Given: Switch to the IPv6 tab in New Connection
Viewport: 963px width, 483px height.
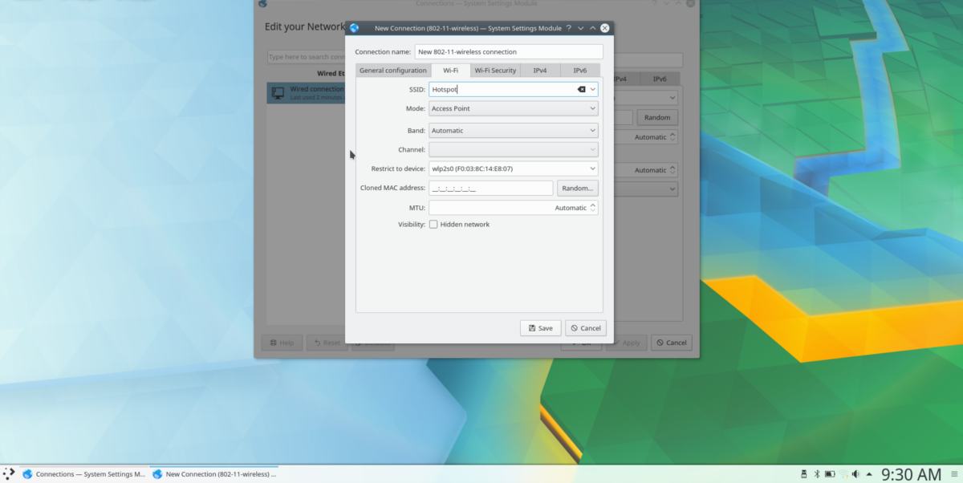Looking at the screenshot, I should [579, 71].
